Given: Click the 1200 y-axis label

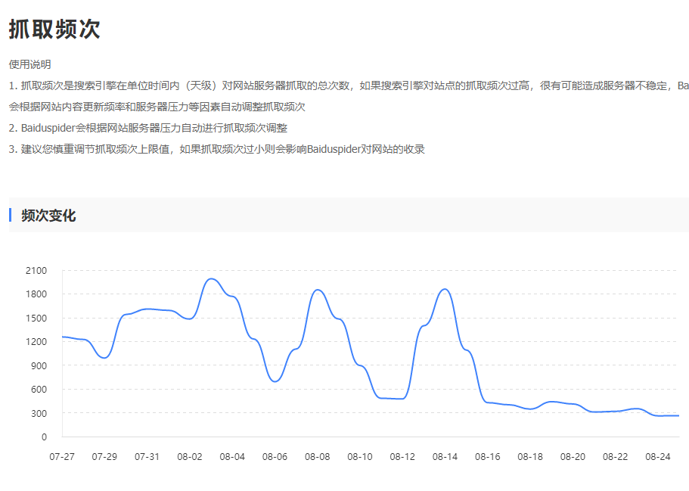Looking at the screenshot, I should (x=36, y=341).
